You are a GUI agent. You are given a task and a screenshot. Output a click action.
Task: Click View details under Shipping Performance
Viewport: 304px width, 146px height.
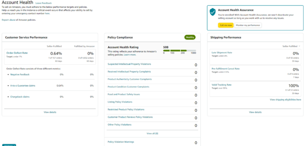(x=255, y=112)
